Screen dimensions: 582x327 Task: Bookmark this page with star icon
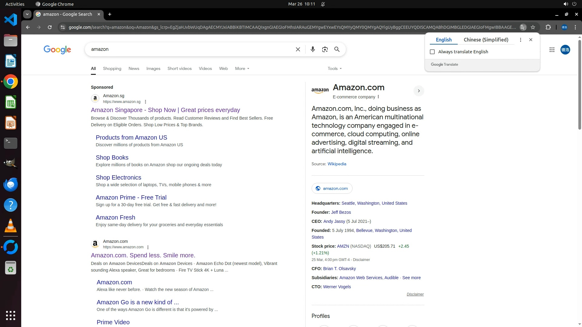click(533, 27)
